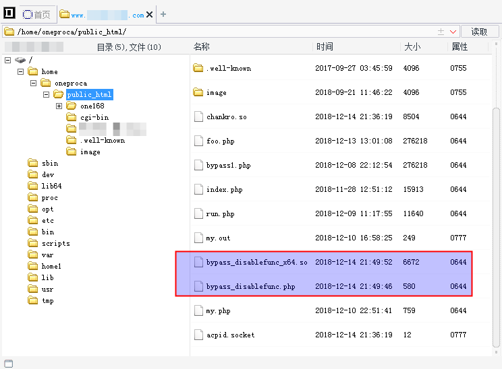Viewport: 502px width, 369px height.
Task: Expand the one168 tree node
Action: coord(59,106)
